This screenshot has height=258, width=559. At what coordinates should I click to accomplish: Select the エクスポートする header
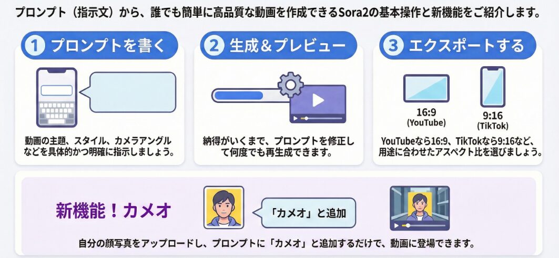[458, 46]
